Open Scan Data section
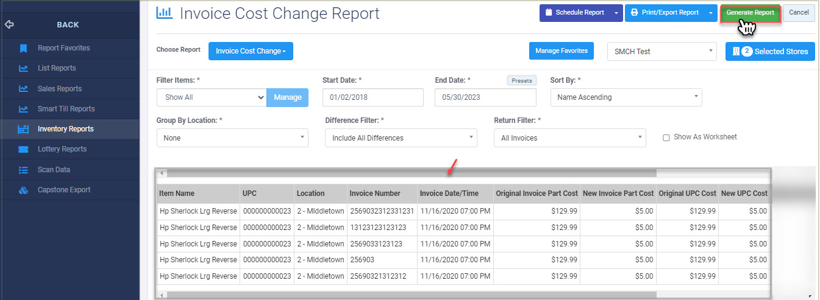Image resolution: width=820 pixels, height=300 pixels. [x=54, y=170]
